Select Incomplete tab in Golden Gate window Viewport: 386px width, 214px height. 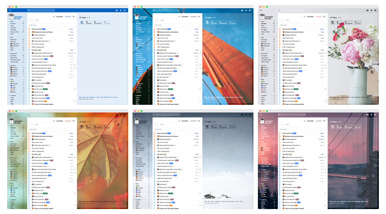coord(185,16)
